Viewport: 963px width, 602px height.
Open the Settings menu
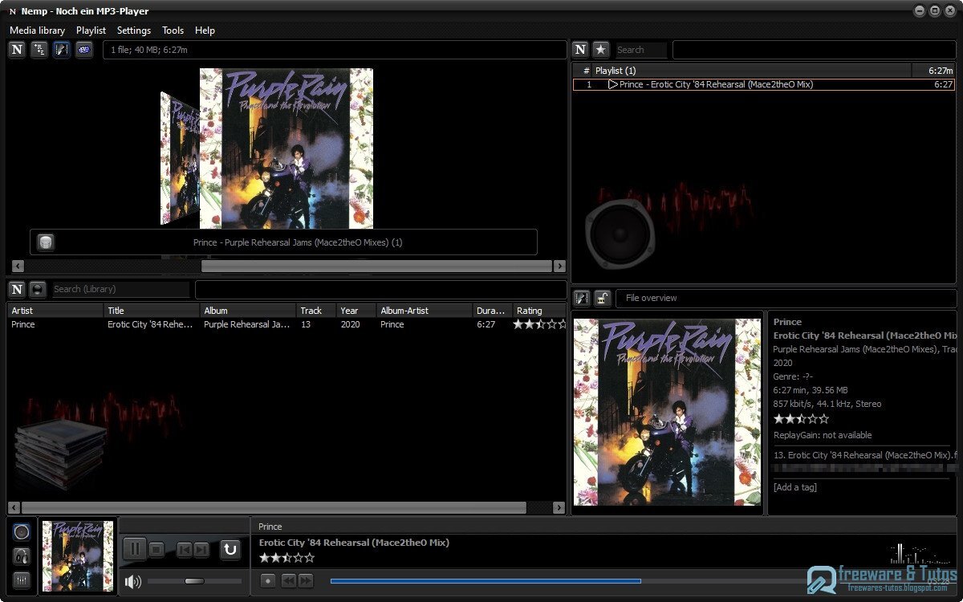point(134,31)
